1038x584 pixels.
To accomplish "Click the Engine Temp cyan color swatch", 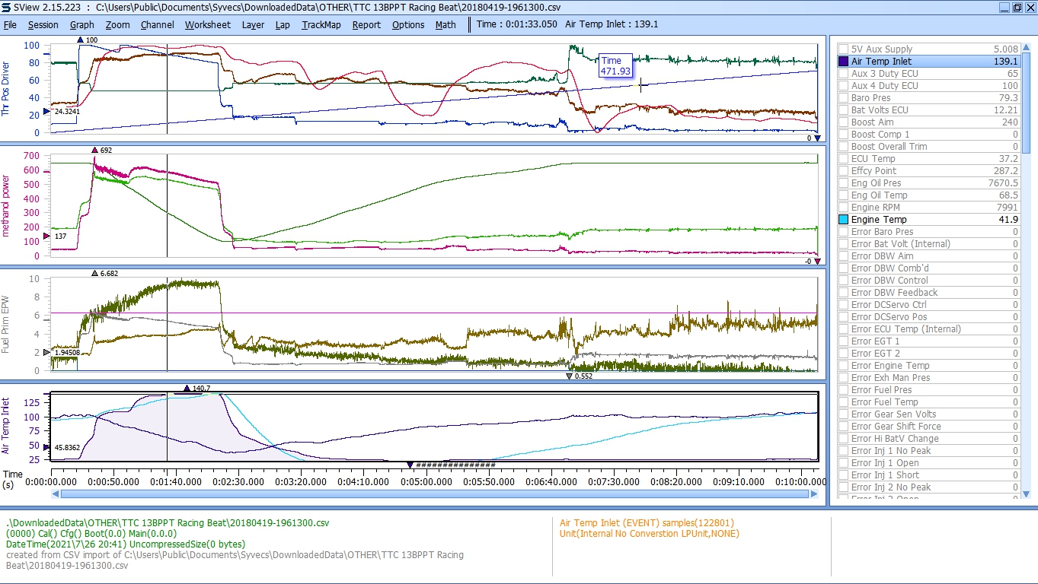I will tap(843, 219).
